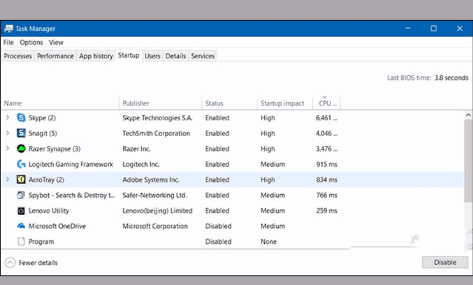Click the blank Program file icon

click(x=21, y=241)
